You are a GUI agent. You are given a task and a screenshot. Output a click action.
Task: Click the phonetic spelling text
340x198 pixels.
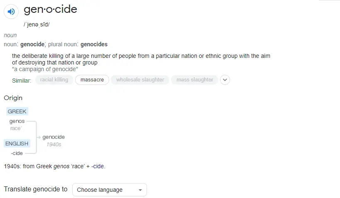pyautogui.click(x=37, y=24)
